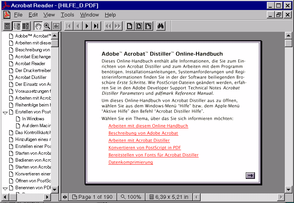Open Find with binoculars icon
This screenshot has height=203, width=294.
point(161,26)
